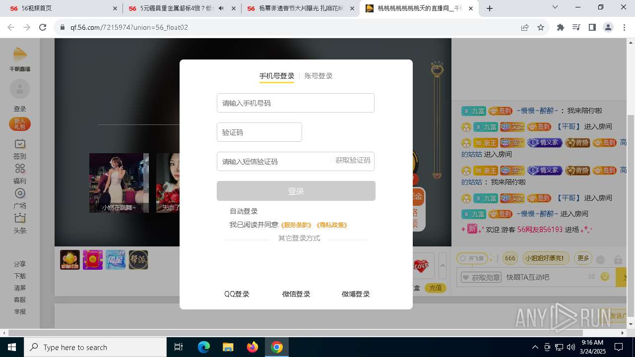
Task: Open Chrome media control icon
Action: tap(576, 28)
